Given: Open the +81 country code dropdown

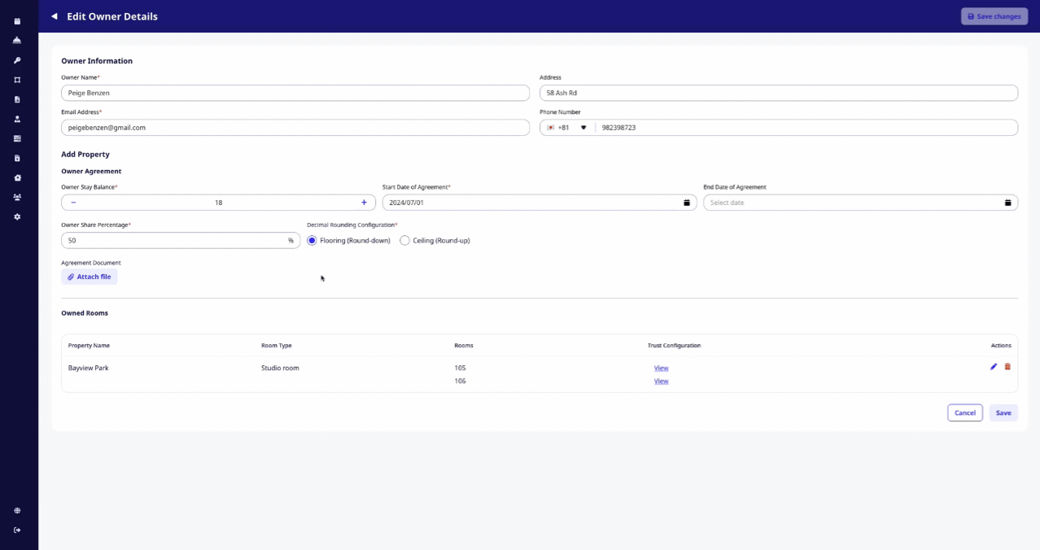Looking at the screenshot, I should pos(567,128).
